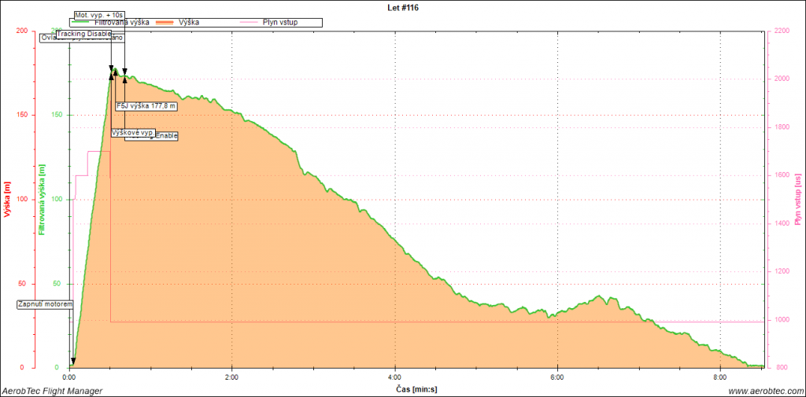The height and width of the screenshot is (397, 806).
Task: Select the "Zapnutí motorem" annotation label
Action: [46, 304]
